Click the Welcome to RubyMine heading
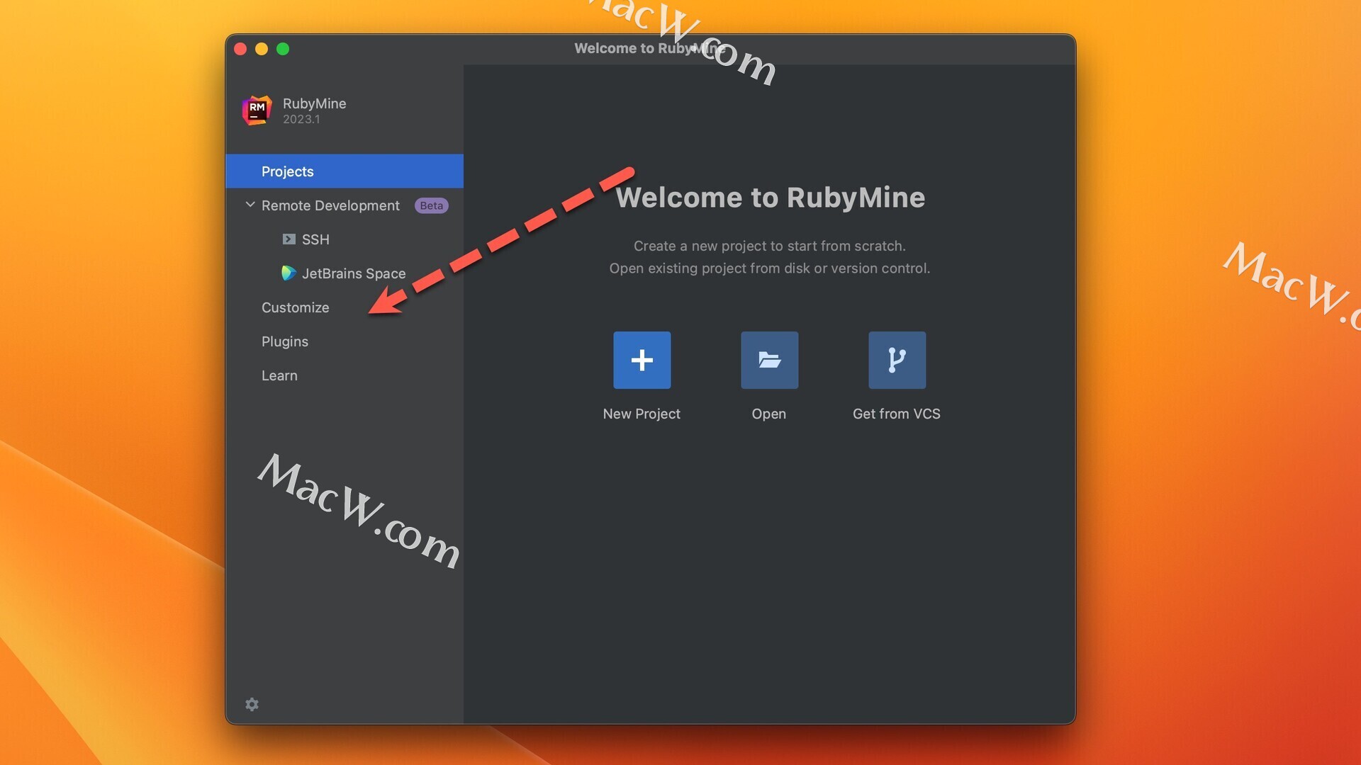This screenshot has width=1361, height=765. coord(771,198)
